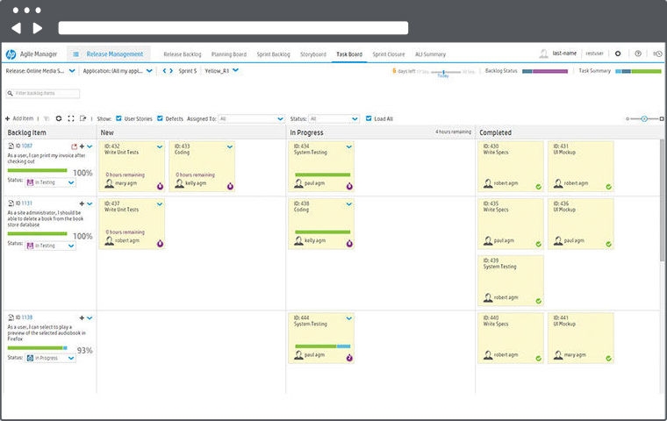Switch to the Storyboard tab
The image size is (667, 421).
[313, 54]
